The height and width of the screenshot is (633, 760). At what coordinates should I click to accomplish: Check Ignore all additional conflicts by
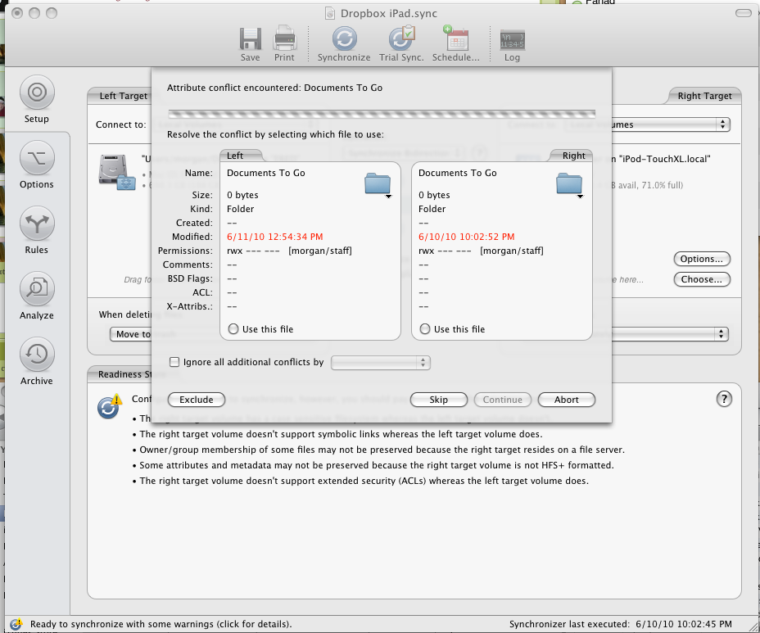tap(174, 362)
